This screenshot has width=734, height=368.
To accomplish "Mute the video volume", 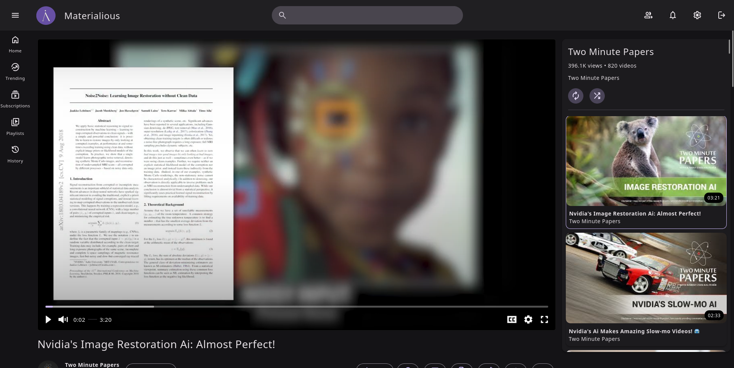I will (63, 319).
